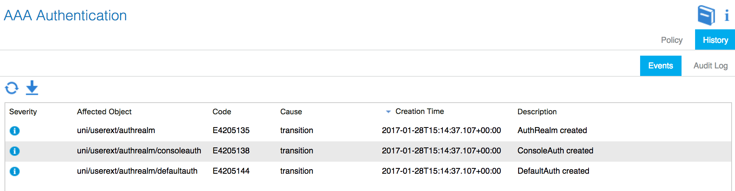The image size is (735, 191).
Task: Switch to the Policy tab
Action: (x=671, y=40)
